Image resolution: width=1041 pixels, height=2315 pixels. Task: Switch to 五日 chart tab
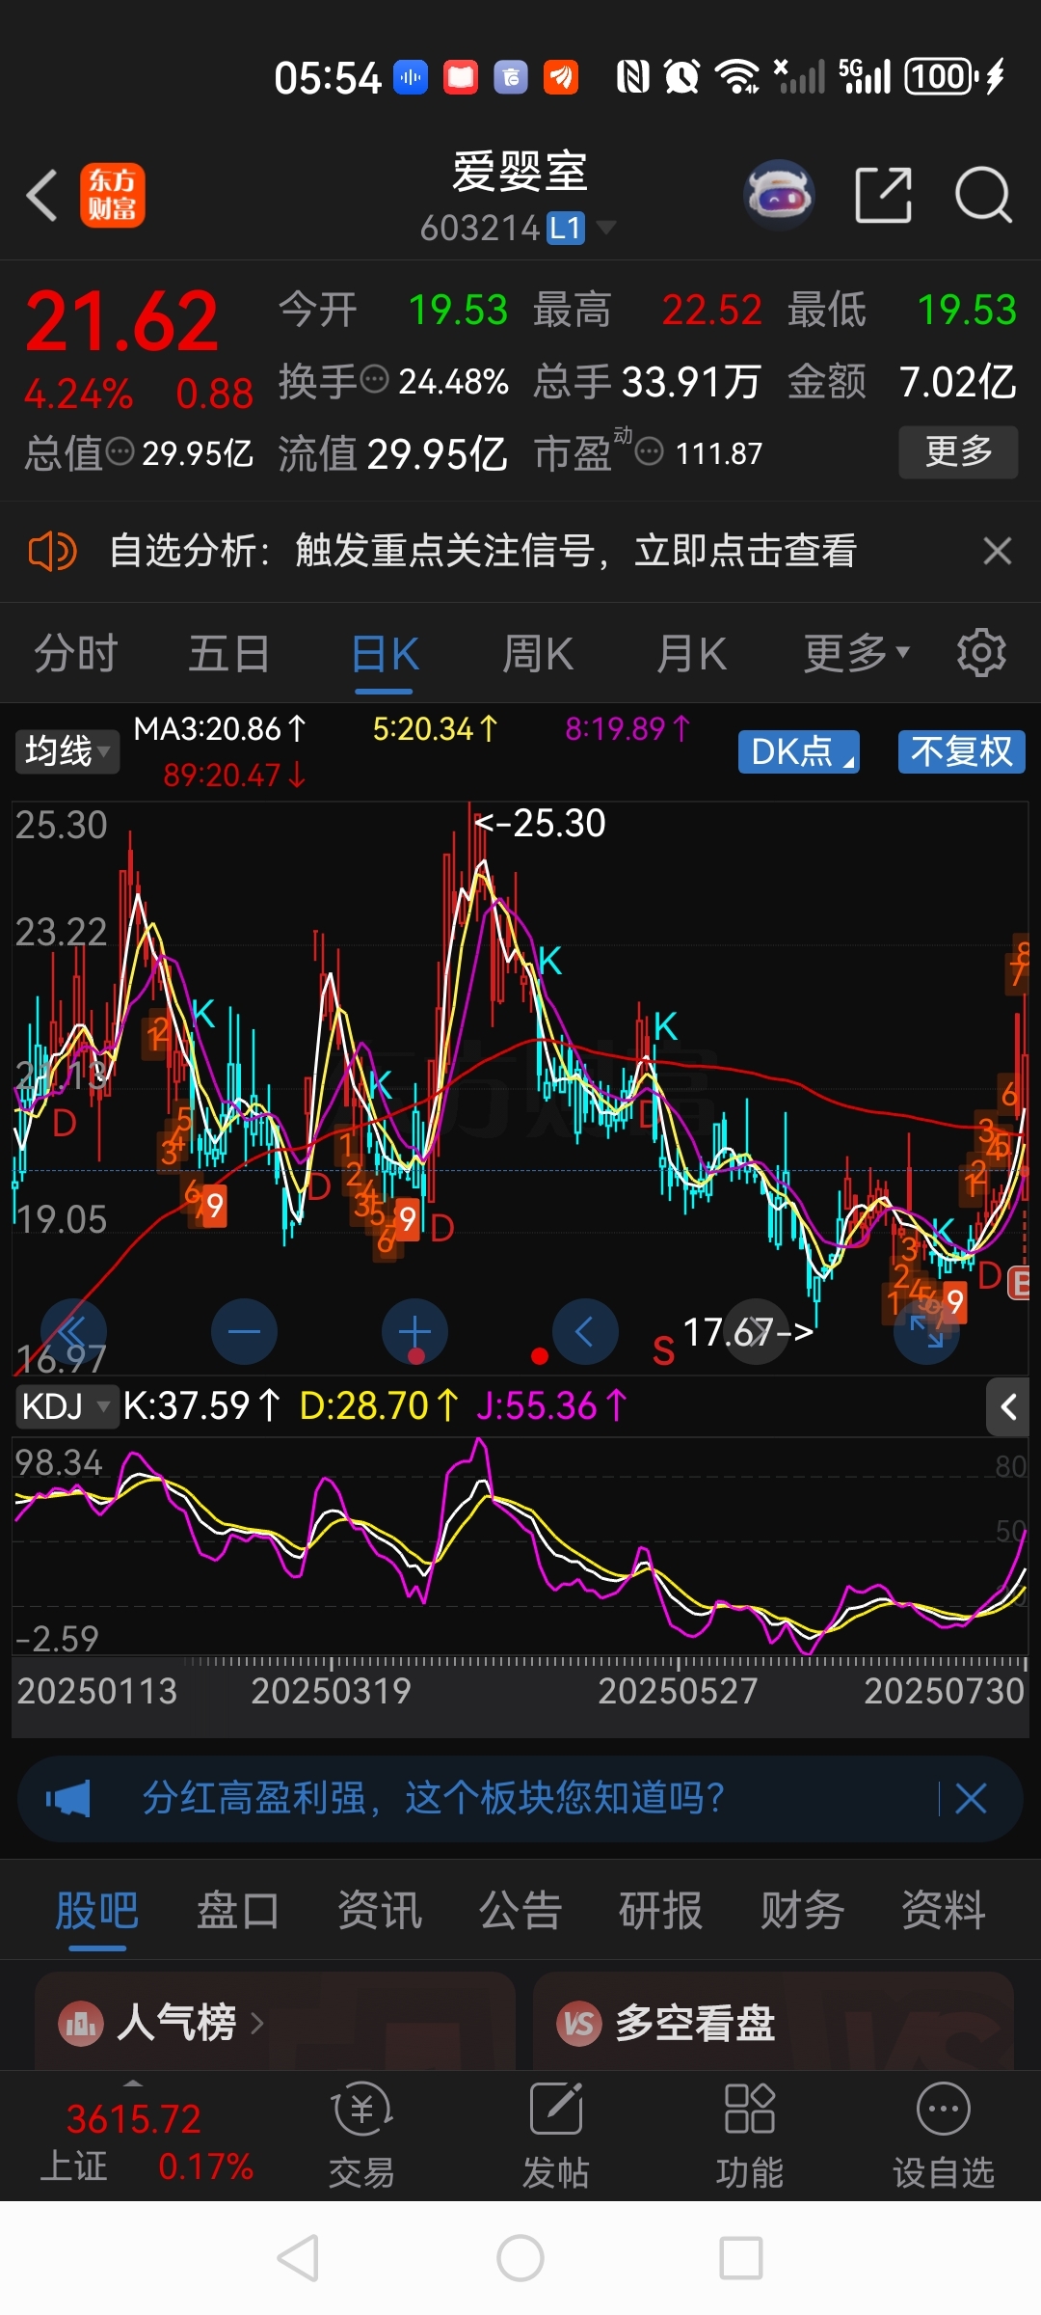point(229,653)
